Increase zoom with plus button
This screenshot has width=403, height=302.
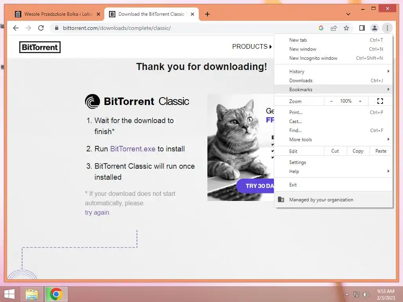click(x=360, y=101)
